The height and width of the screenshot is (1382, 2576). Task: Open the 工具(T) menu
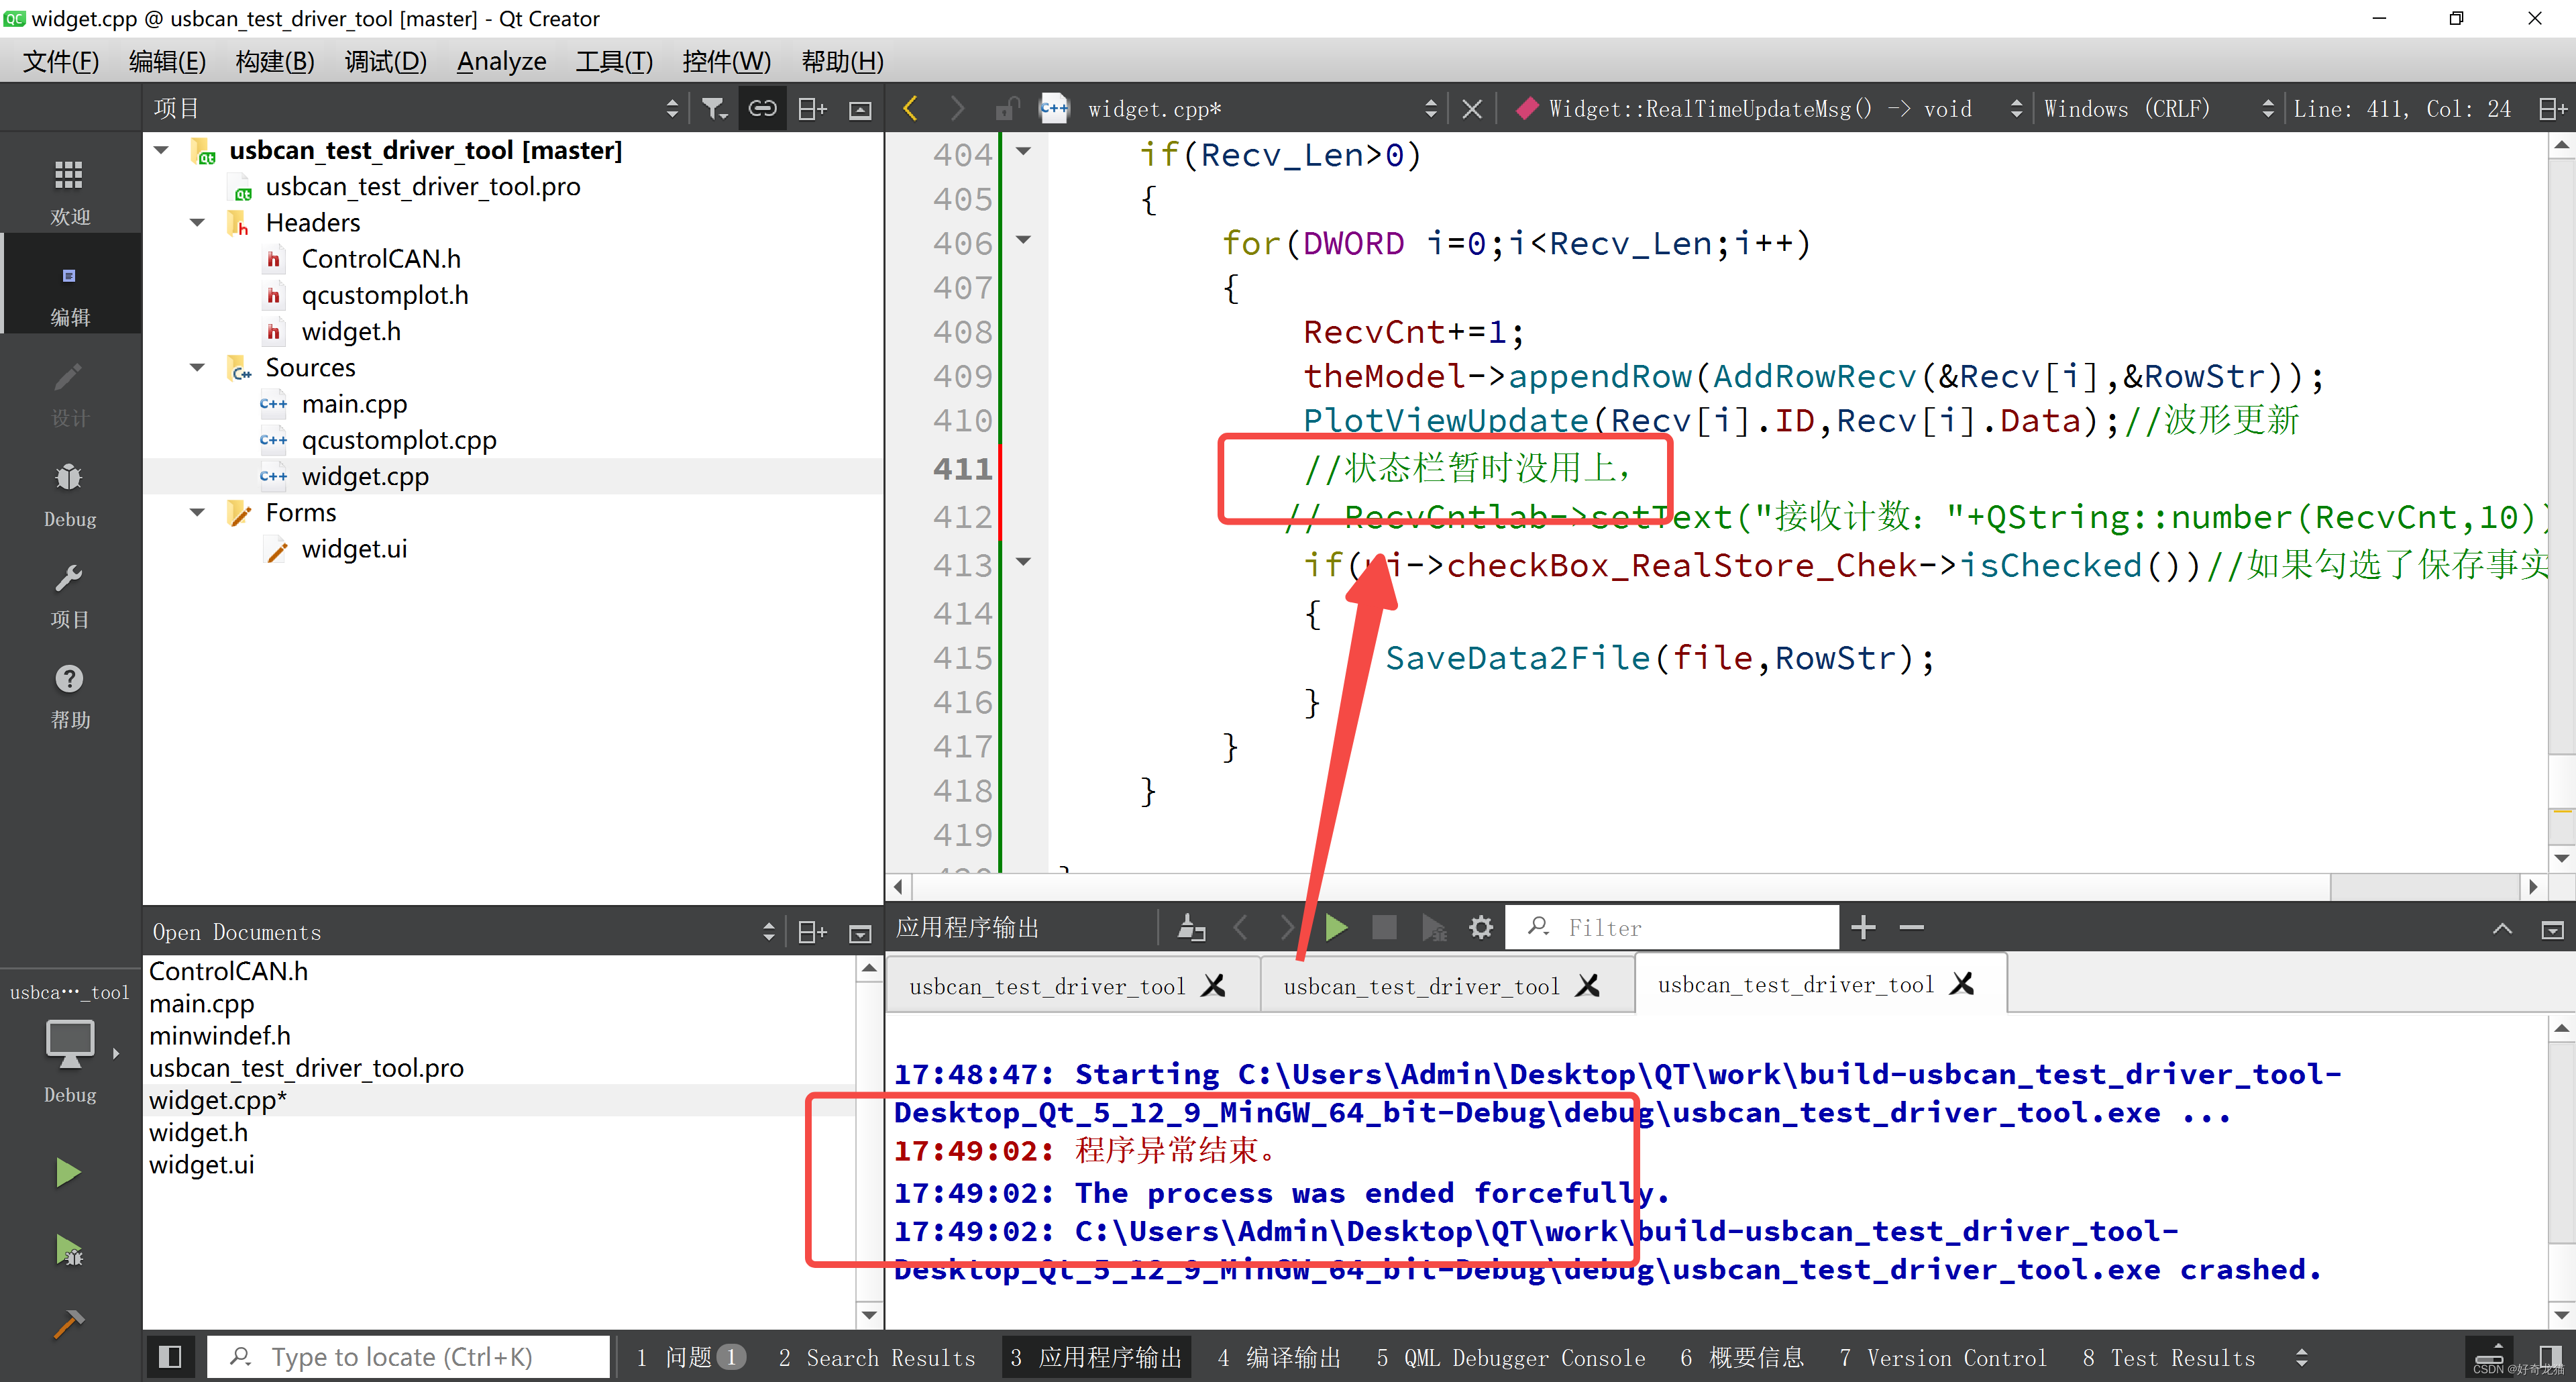(614, 61)
